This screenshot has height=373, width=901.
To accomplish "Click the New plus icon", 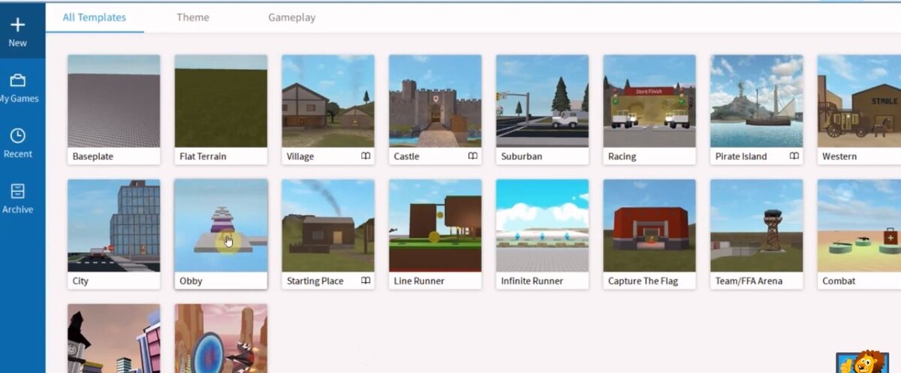I will pyautogui.click(x=18, y=25).
